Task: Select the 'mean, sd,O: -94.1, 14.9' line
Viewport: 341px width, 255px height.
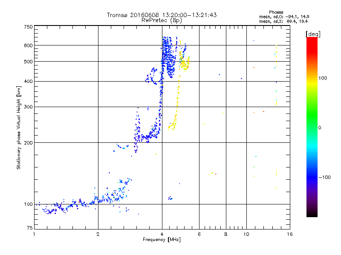Action: 284,17
